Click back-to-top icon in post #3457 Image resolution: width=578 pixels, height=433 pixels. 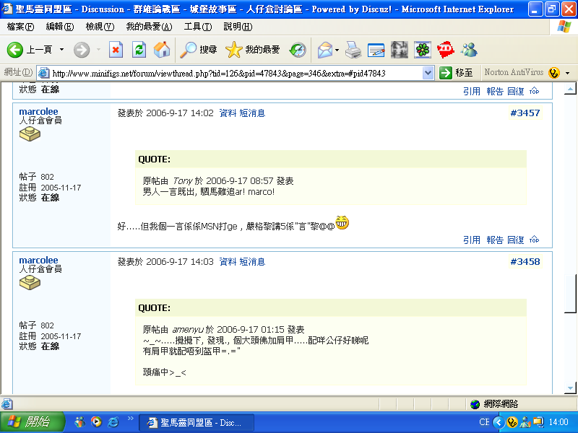535,240
